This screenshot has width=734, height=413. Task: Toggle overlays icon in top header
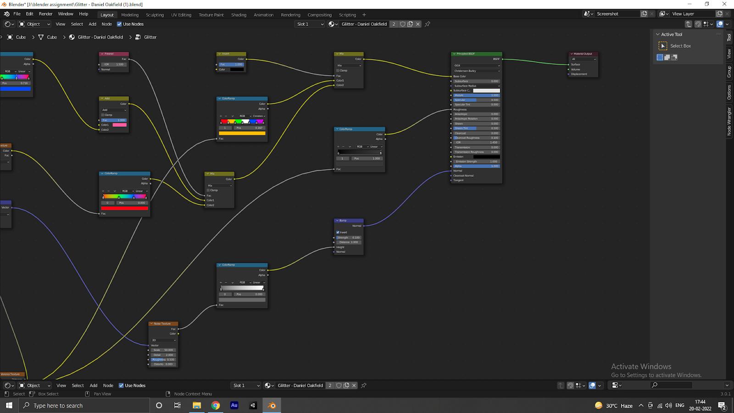click(720, 24)
